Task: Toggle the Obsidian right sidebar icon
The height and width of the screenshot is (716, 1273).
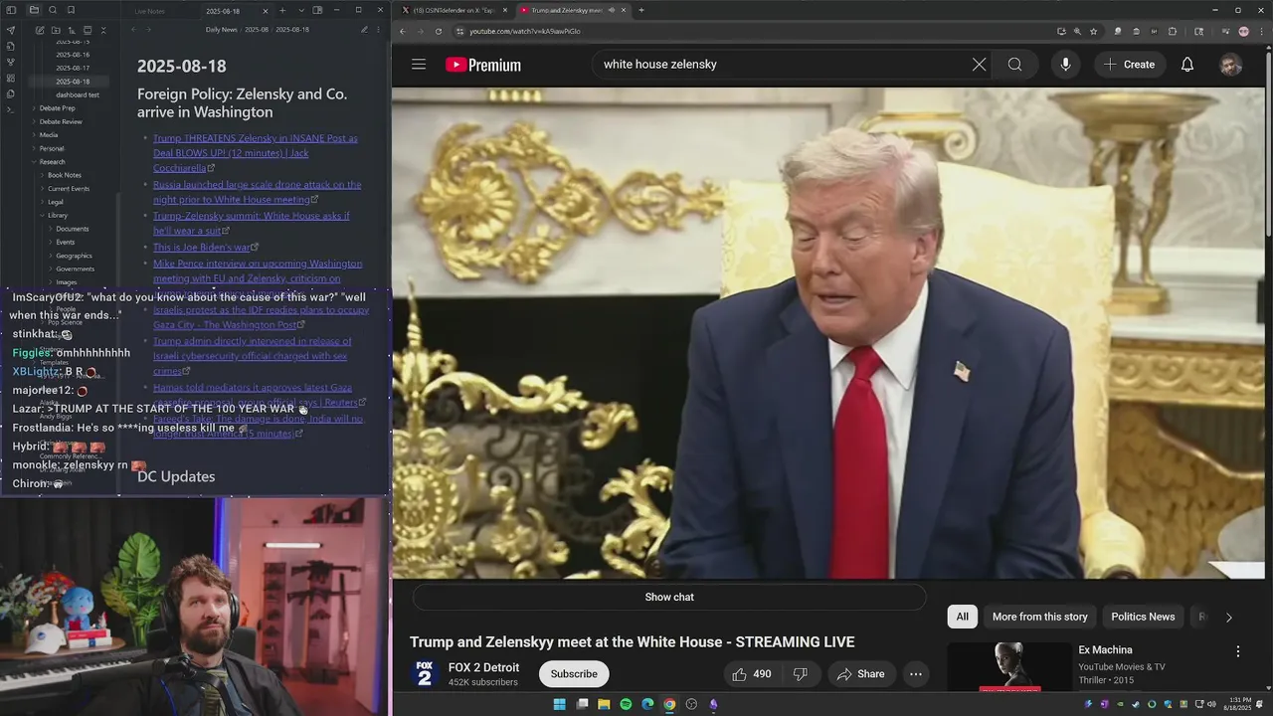Action: click(317, 10)
